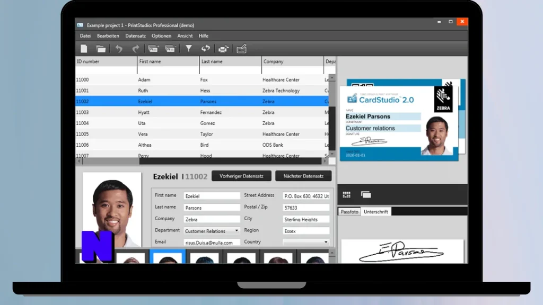Click the Last name field containing Parsons
Image resolution: width=543 pixels, height=305 pixels.
click(x=212, y=208)
